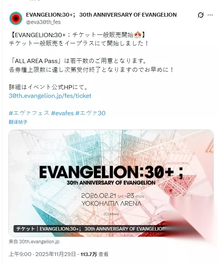
Task: Open the eva30th_fes profile avatar
Action: click(x=16, y=18)
